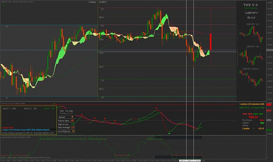Viewport: 273px width, 162px height.
Task: Click the Forex Factory Calendar credit line
Action: pyautogui.click(x=28, y=133)
